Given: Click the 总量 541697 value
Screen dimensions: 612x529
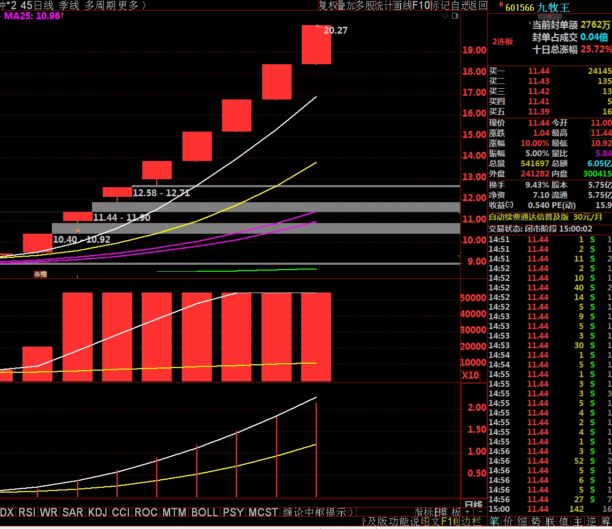Looking at the screenshot, I should click(x=535, y=164).
